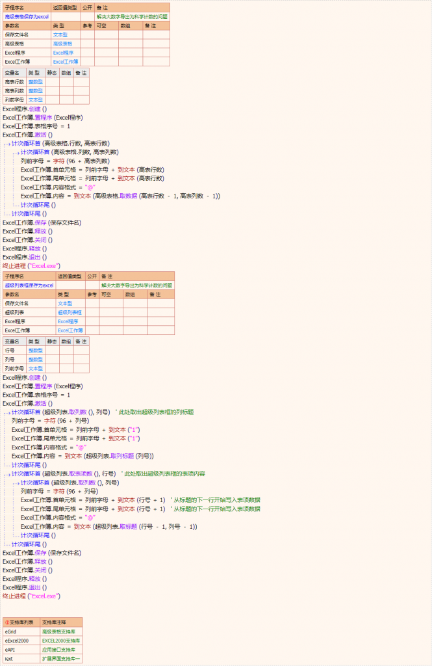432x666 pixels.
Task: Click the 首单元格 line using 到文本 (“1”)
Action: point(76,430)
